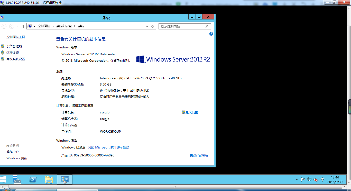Click the computer icon in address bar
This screenshot has height=191, width=351.
[x=30, y=26]
